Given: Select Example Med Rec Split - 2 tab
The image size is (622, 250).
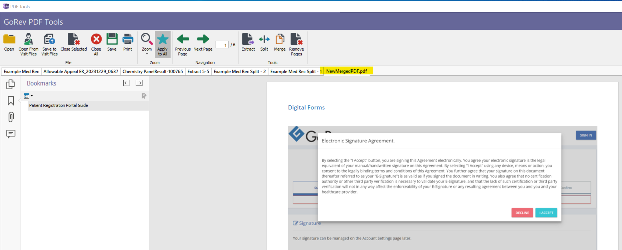Looking at the screenshot, I should tap(239, 72).
